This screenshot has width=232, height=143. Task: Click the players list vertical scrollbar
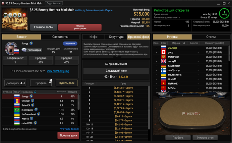(x=229, y=53)
